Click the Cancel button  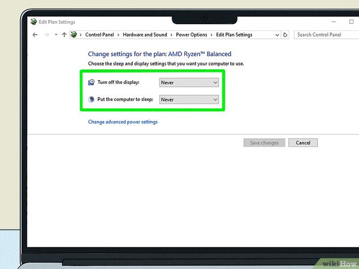(x=303, y=143)
